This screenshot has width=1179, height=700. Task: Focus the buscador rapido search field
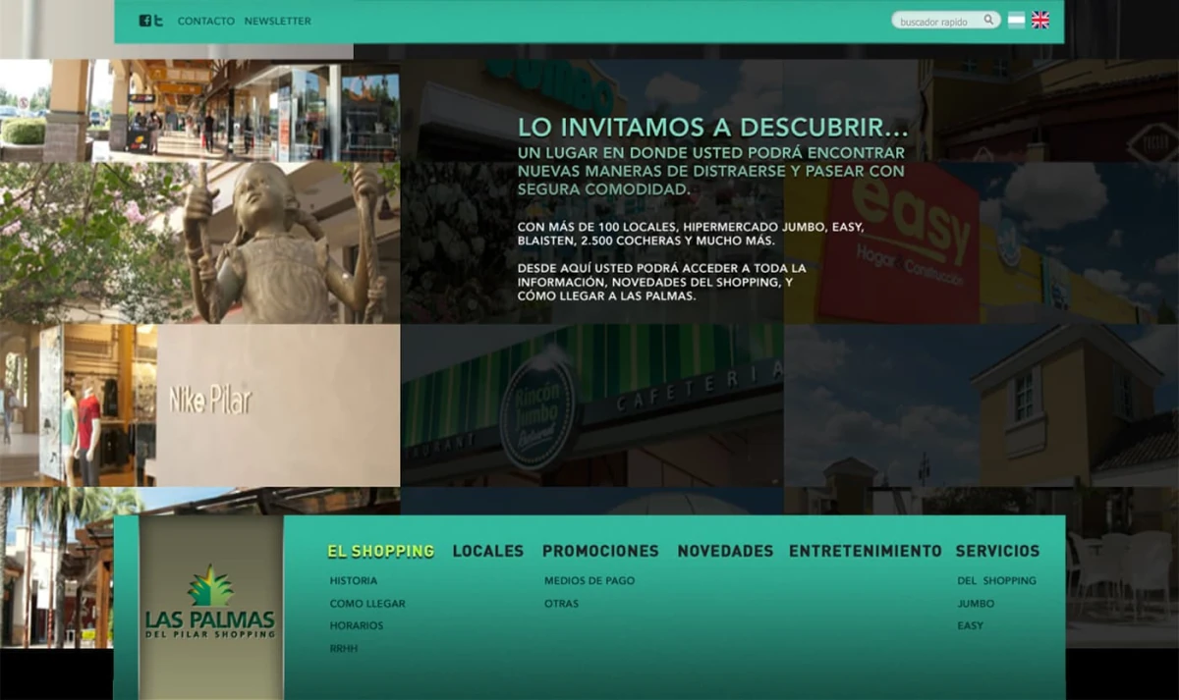(945, 21)
